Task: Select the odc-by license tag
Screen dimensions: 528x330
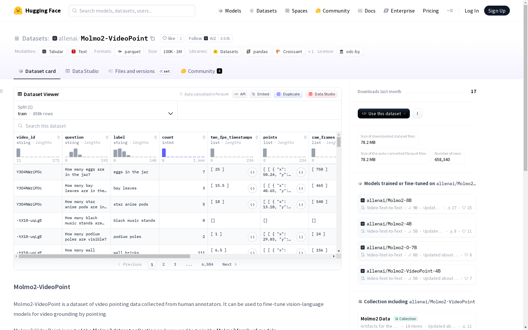Action: [x=350, y=51]
